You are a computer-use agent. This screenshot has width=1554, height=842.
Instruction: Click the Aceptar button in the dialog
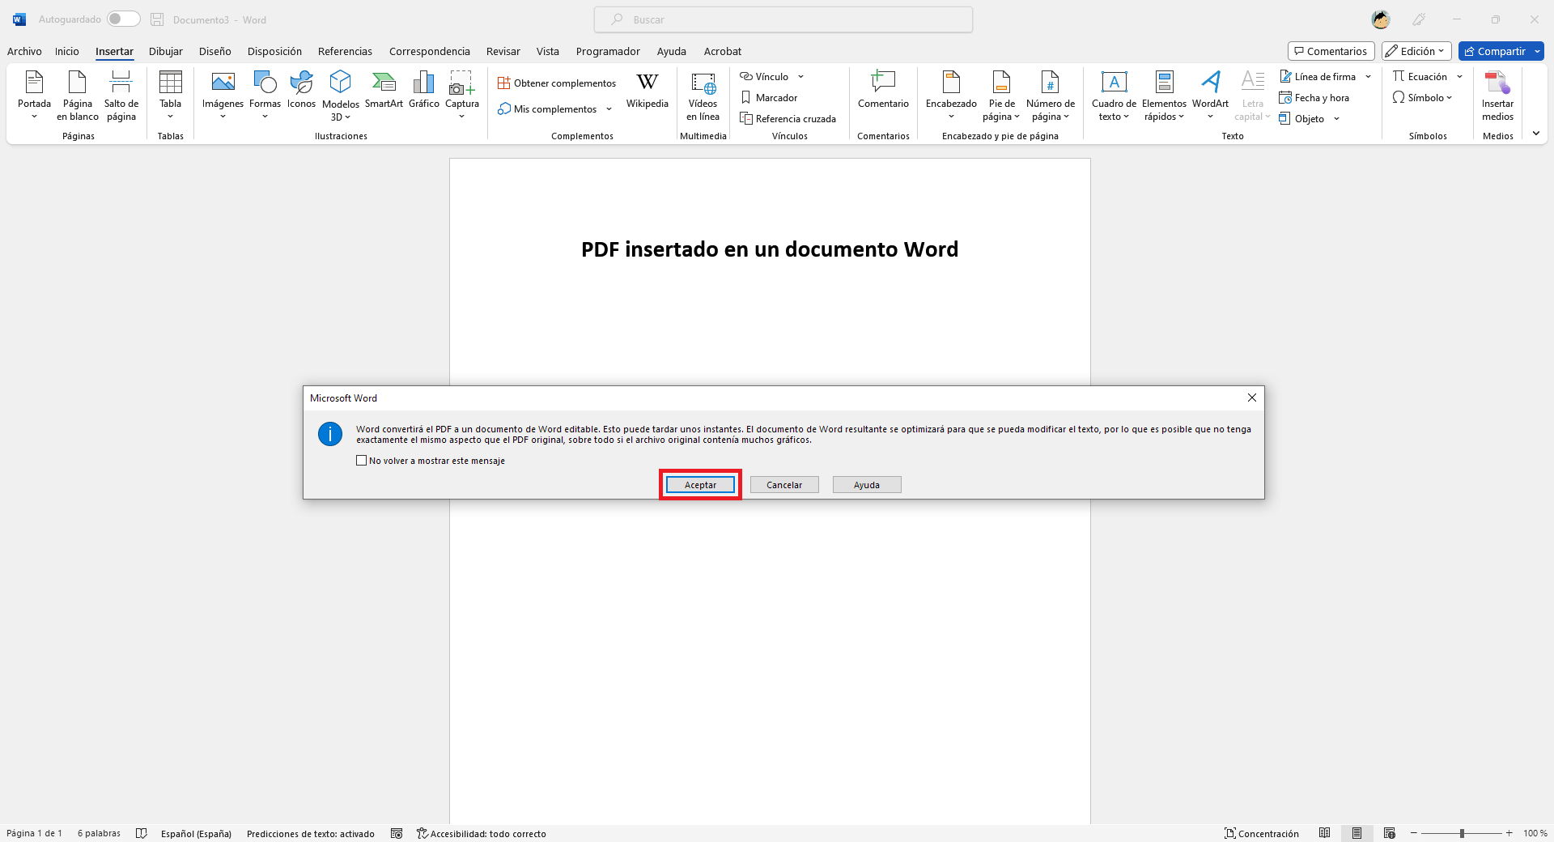point(700,485)
